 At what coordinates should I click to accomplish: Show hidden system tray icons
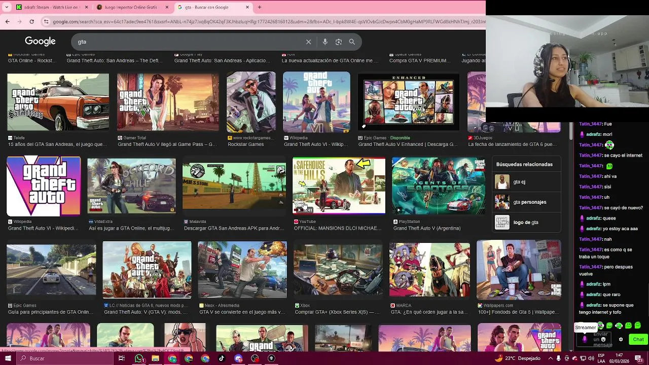pos(550,358)
